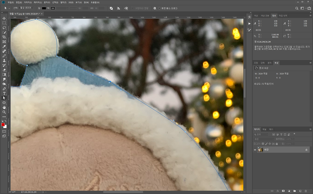Pick the Eyedropper tool

(4, 47)
